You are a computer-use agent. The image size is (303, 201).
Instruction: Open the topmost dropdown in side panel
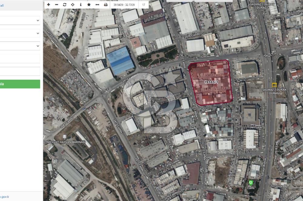(x=20, y=21)
